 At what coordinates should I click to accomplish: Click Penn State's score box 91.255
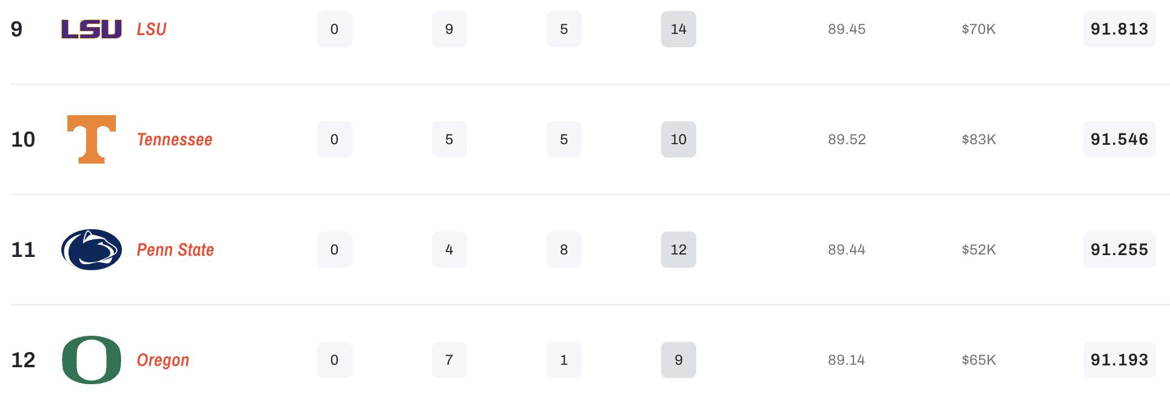(1120, 250)
